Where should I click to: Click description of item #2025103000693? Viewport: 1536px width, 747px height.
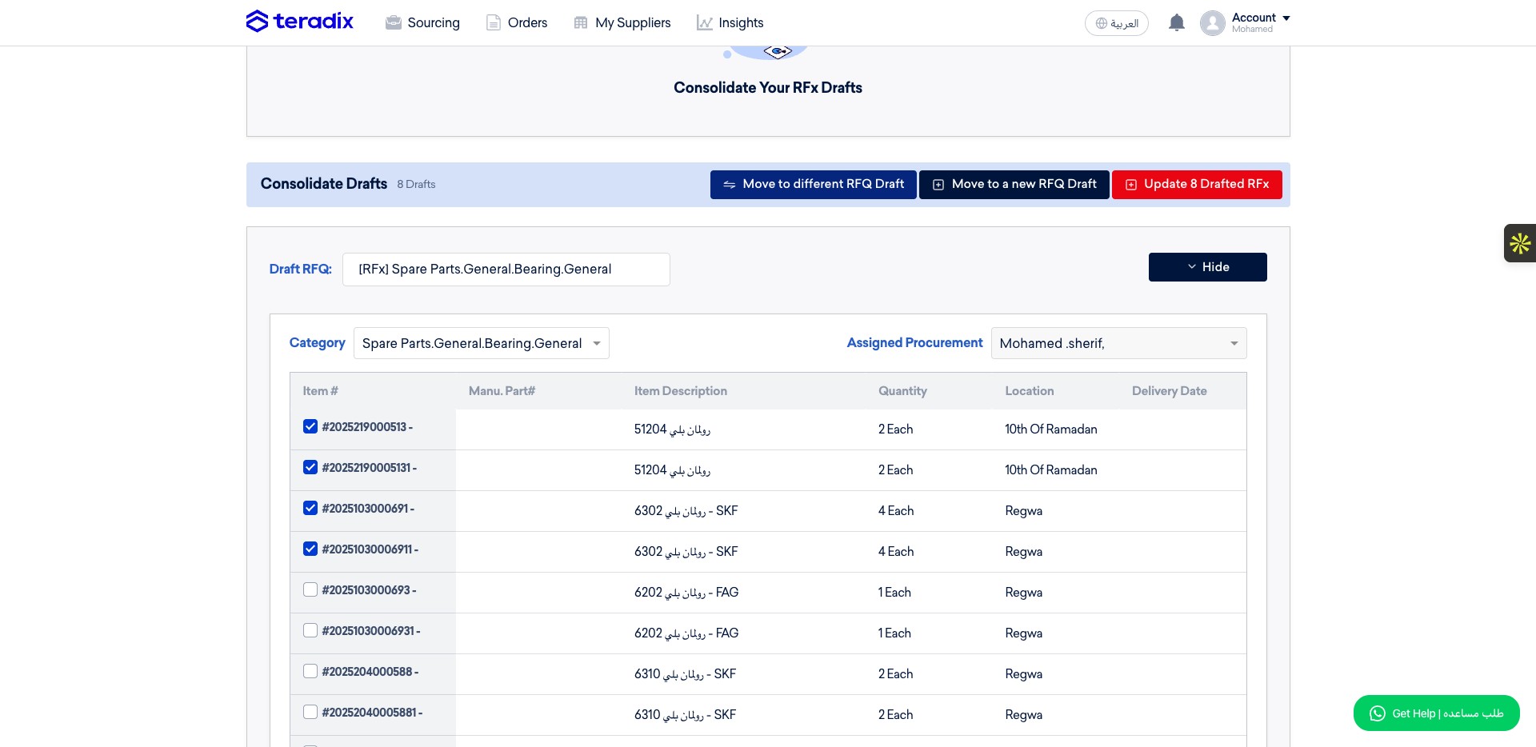[686, 593]
